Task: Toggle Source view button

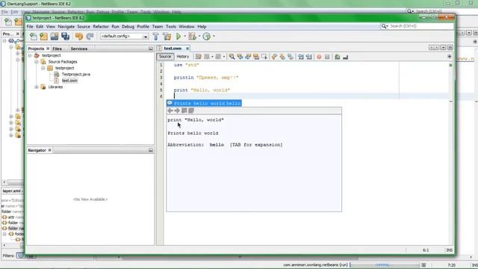Action: coord(165,57)
